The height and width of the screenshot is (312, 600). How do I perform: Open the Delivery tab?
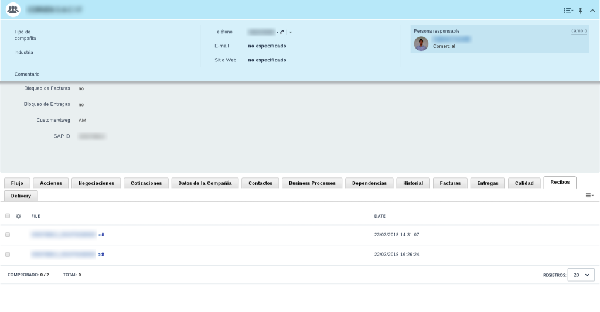click(x=21, y=196)
